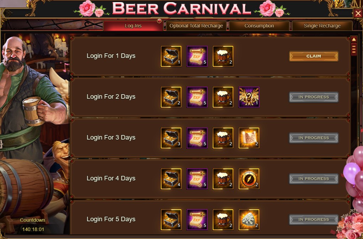The width and height of the screenshot is (363, 239).
Task: Open the Consumption tab
Action: click(259, 26)
